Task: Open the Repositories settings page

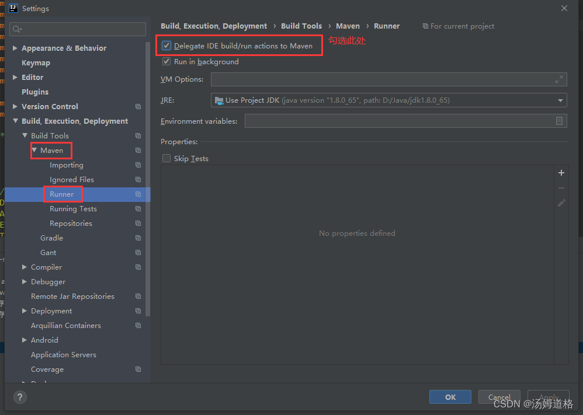Action: tap(71, 224)
